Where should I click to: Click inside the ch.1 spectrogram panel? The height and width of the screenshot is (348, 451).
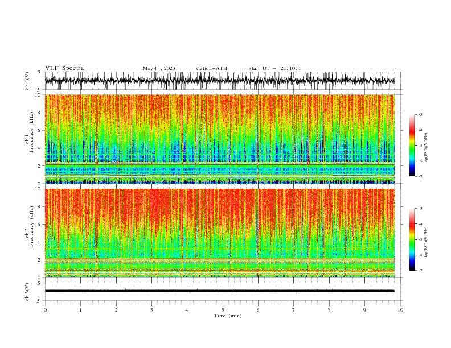[x=220, y=139]
